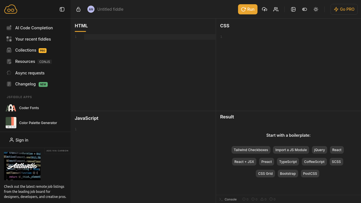This screenshot has width=361, height=203.
Task: Toggle the settings switch icon in the header
Action: point(305,9)
